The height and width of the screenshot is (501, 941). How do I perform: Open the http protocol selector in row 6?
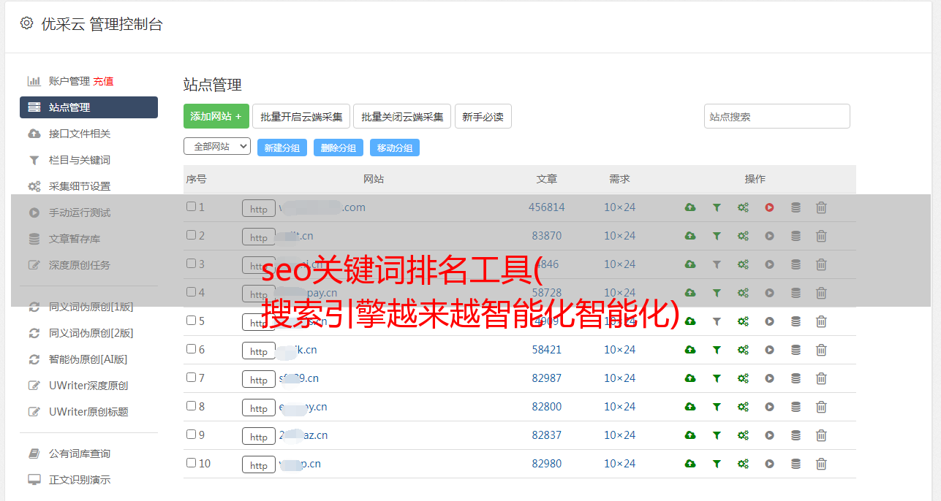[259, 351]
